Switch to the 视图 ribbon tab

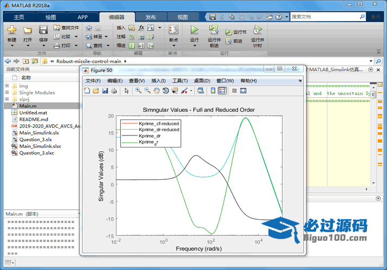click(182, 17)
